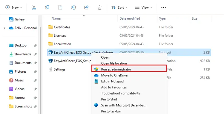224x114 pixels.
Task: Open the Sort options dropdown
Action: point(119,7)
